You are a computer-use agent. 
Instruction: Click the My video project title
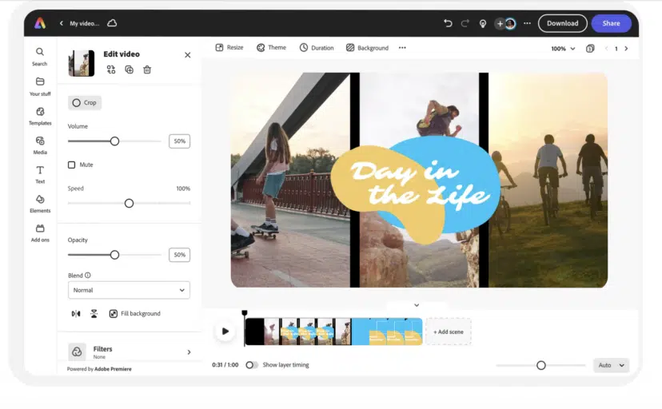[84, 23]
